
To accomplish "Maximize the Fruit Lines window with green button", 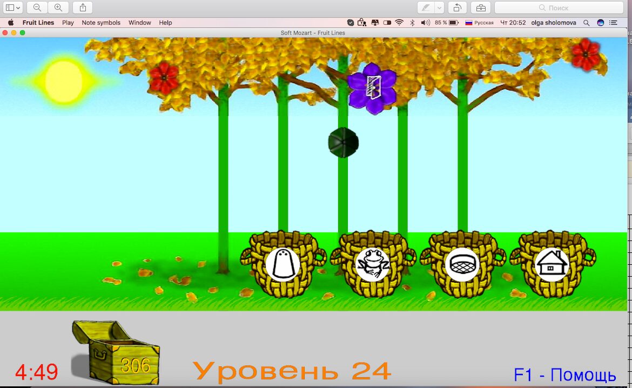I will (x=23, y=32).
